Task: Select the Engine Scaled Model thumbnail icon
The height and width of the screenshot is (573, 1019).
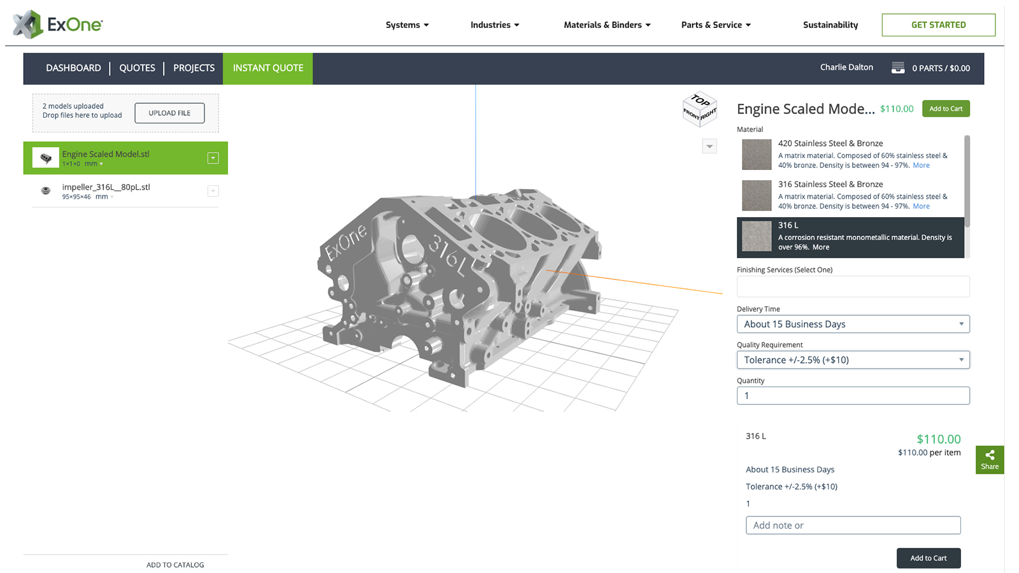Action: click(x=46, y=158)
